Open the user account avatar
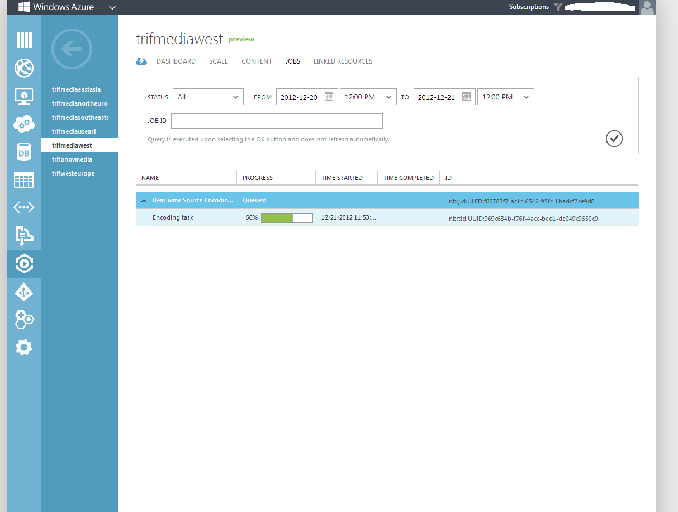 point(647,7)
